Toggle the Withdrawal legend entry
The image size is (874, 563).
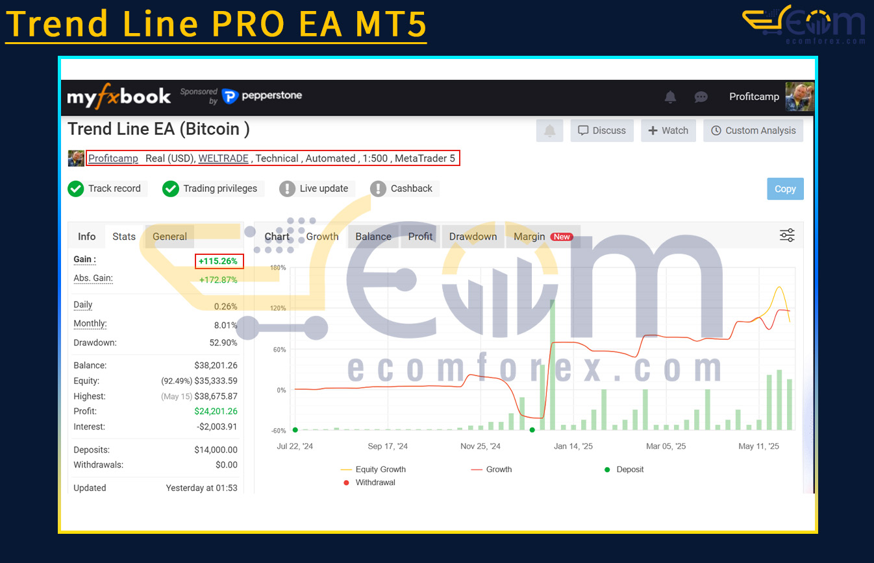(x=368, y=483)
